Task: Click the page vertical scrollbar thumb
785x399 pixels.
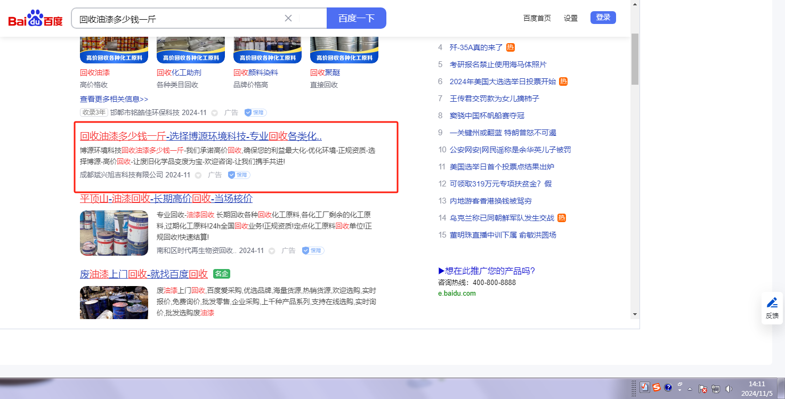Action: click(x=634, y=59)
